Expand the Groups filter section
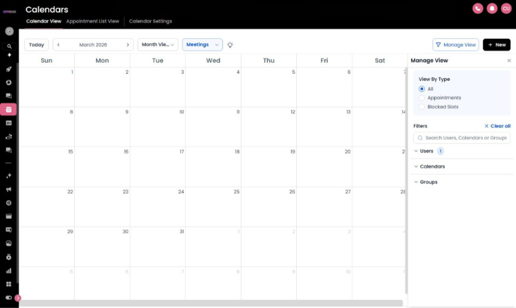 pos(428,182)
